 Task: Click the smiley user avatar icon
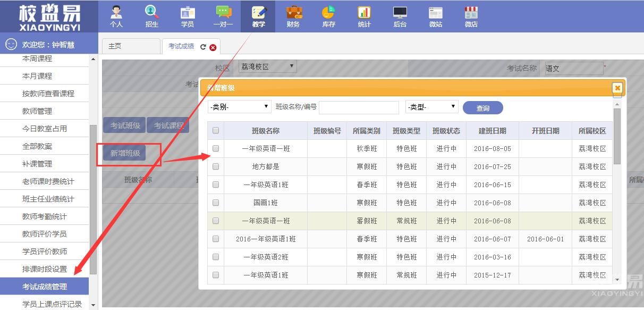[11, 45]
